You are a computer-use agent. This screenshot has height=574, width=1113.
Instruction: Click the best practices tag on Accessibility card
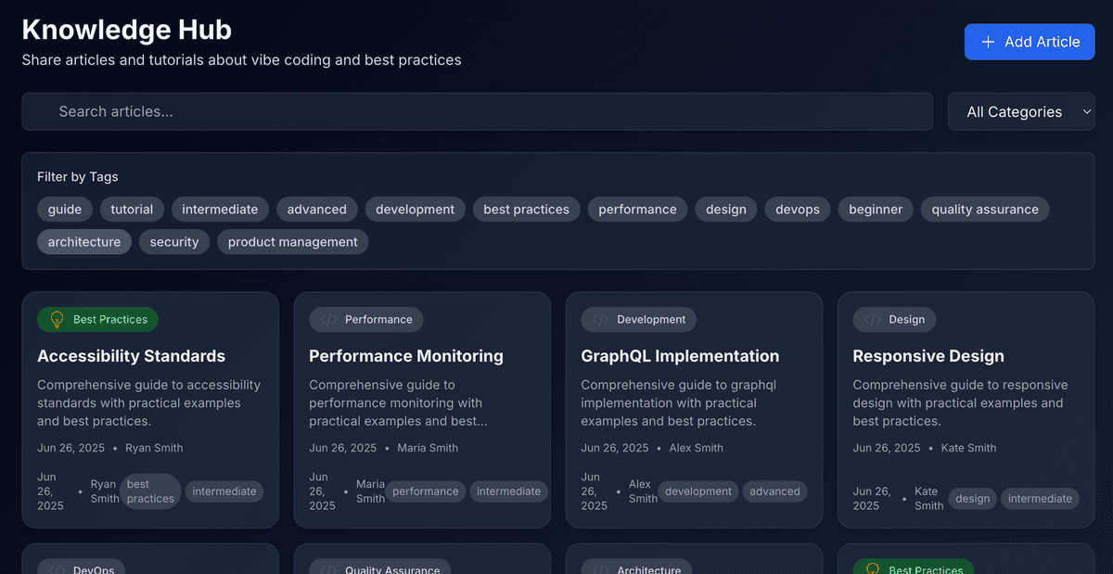pos(150,491)
